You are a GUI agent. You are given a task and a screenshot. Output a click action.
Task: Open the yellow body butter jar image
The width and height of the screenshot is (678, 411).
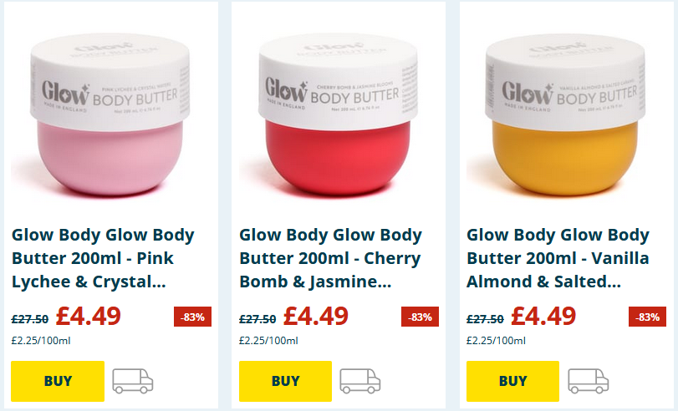566,114
